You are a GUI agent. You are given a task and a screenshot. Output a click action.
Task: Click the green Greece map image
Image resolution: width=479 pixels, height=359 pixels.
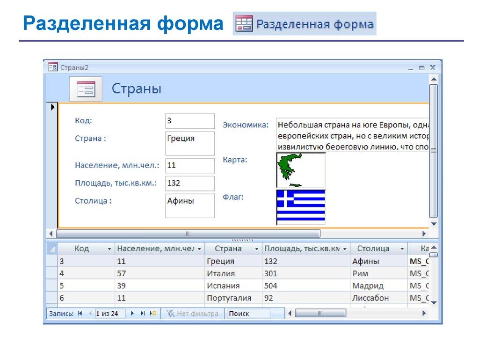point(300,170)
